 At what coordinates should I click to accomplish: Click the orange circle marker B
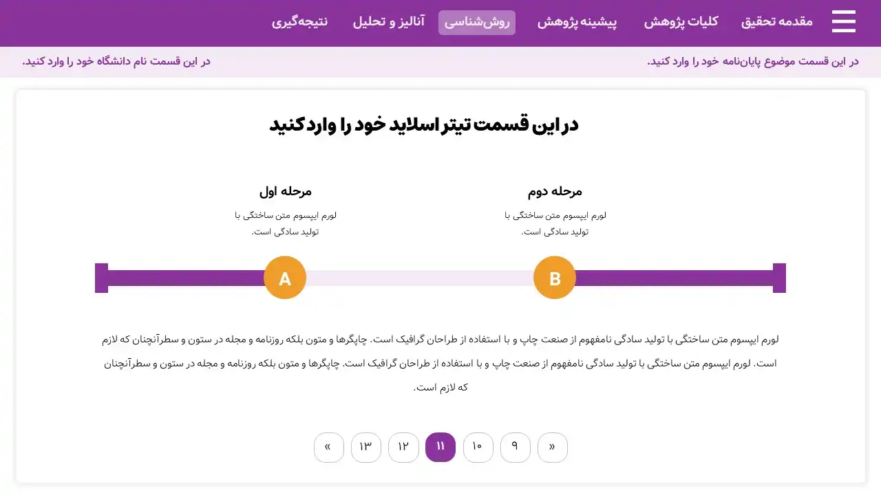point(555,278)
